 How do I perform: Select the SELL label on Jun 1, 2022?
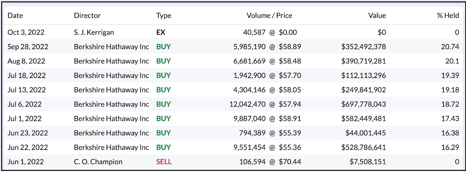click(164, 162)
